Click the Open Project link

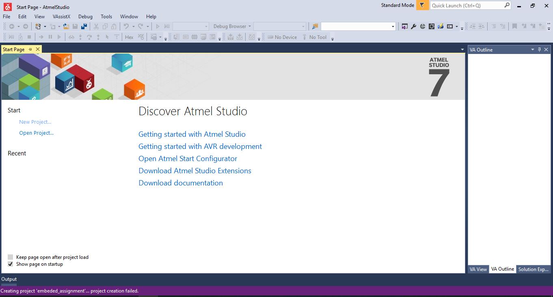[x=37, y=133]
